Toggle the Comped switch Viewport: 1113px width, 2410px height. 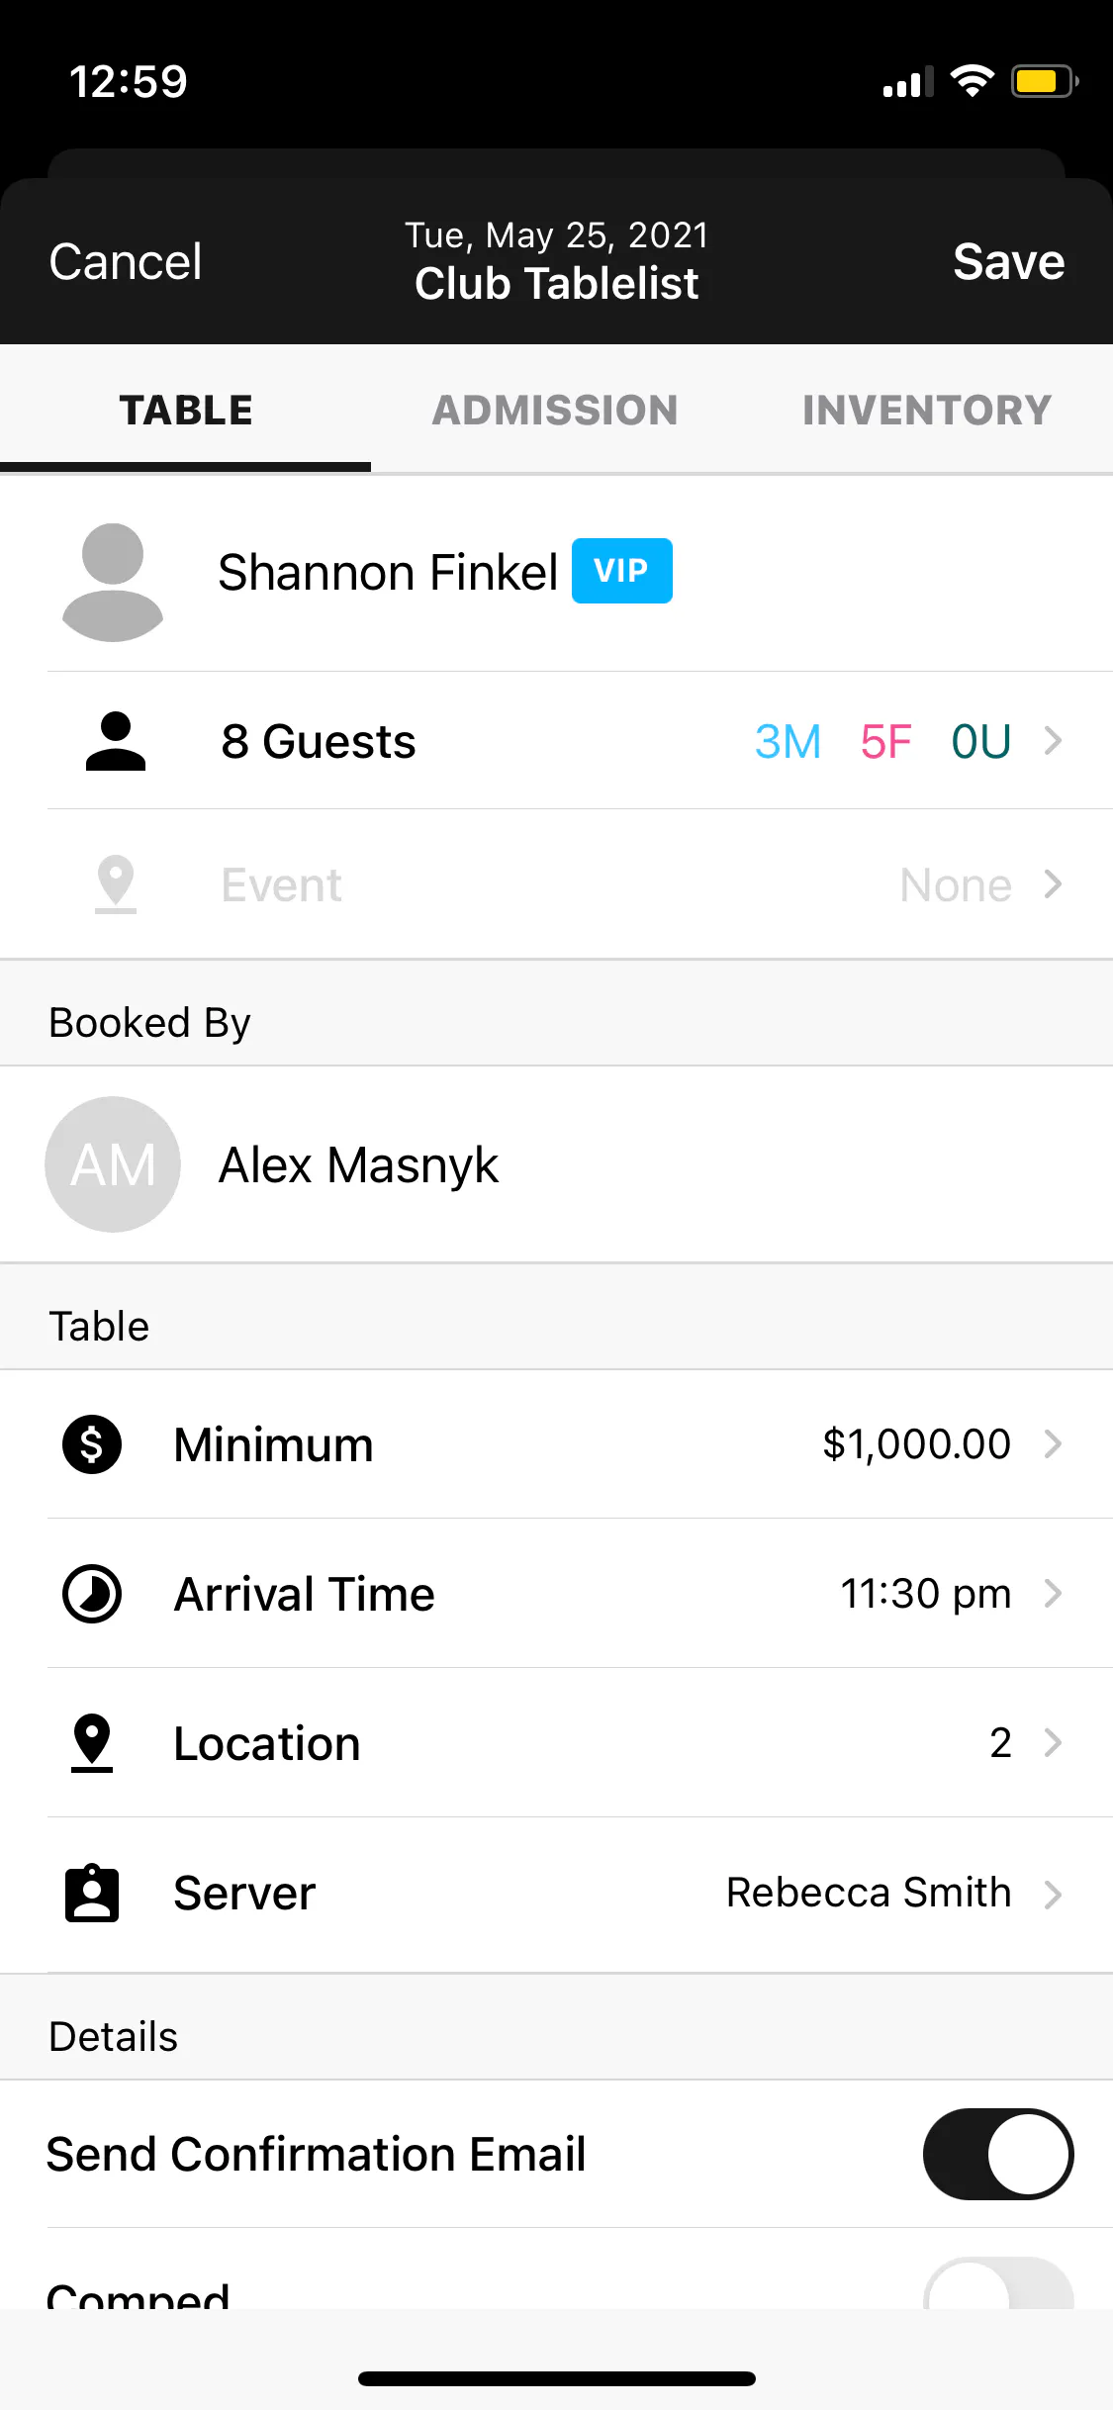coord(997,2287)
